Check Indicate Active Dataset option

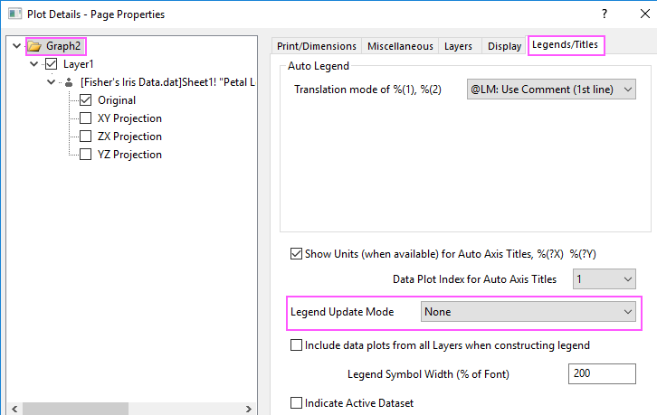pos(296,403)
